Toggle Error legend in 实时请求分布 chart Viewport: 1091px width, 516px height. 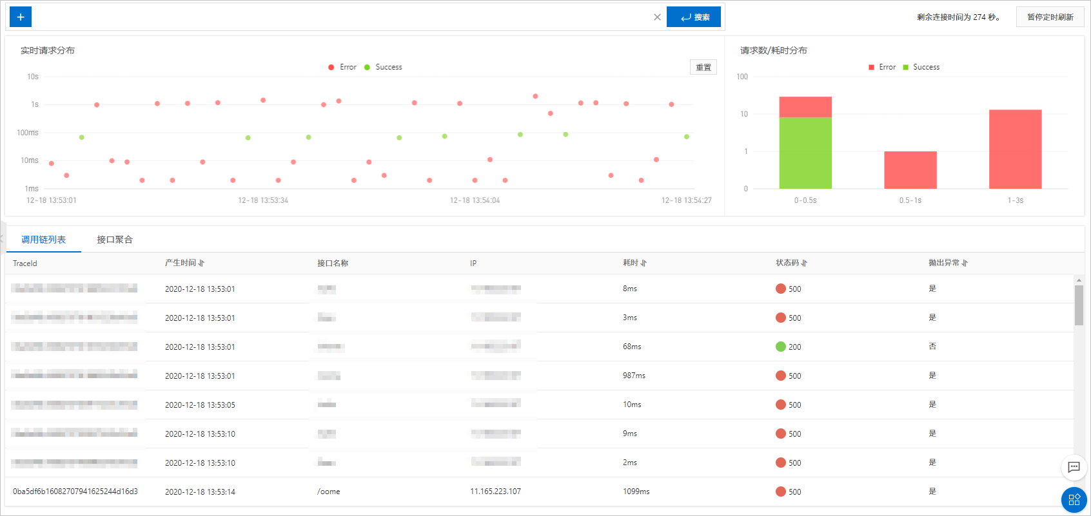[342, 67]
